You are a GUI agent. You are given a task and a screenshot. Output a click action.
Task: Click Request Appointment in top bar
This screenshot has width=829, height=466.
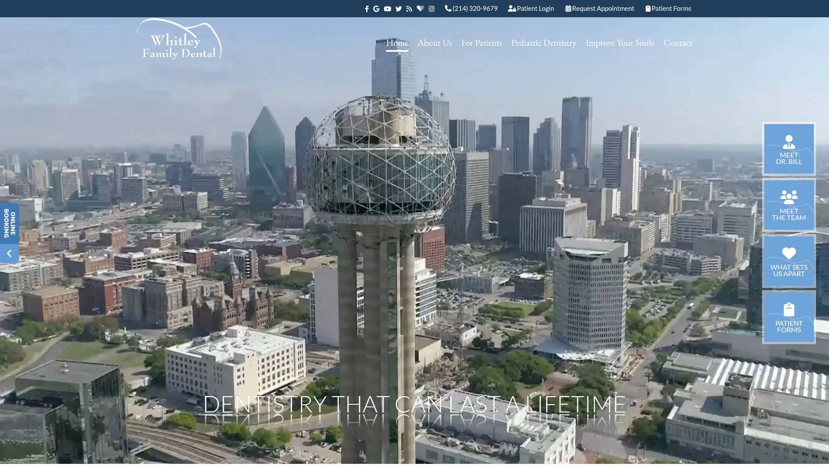pos(600,9)
